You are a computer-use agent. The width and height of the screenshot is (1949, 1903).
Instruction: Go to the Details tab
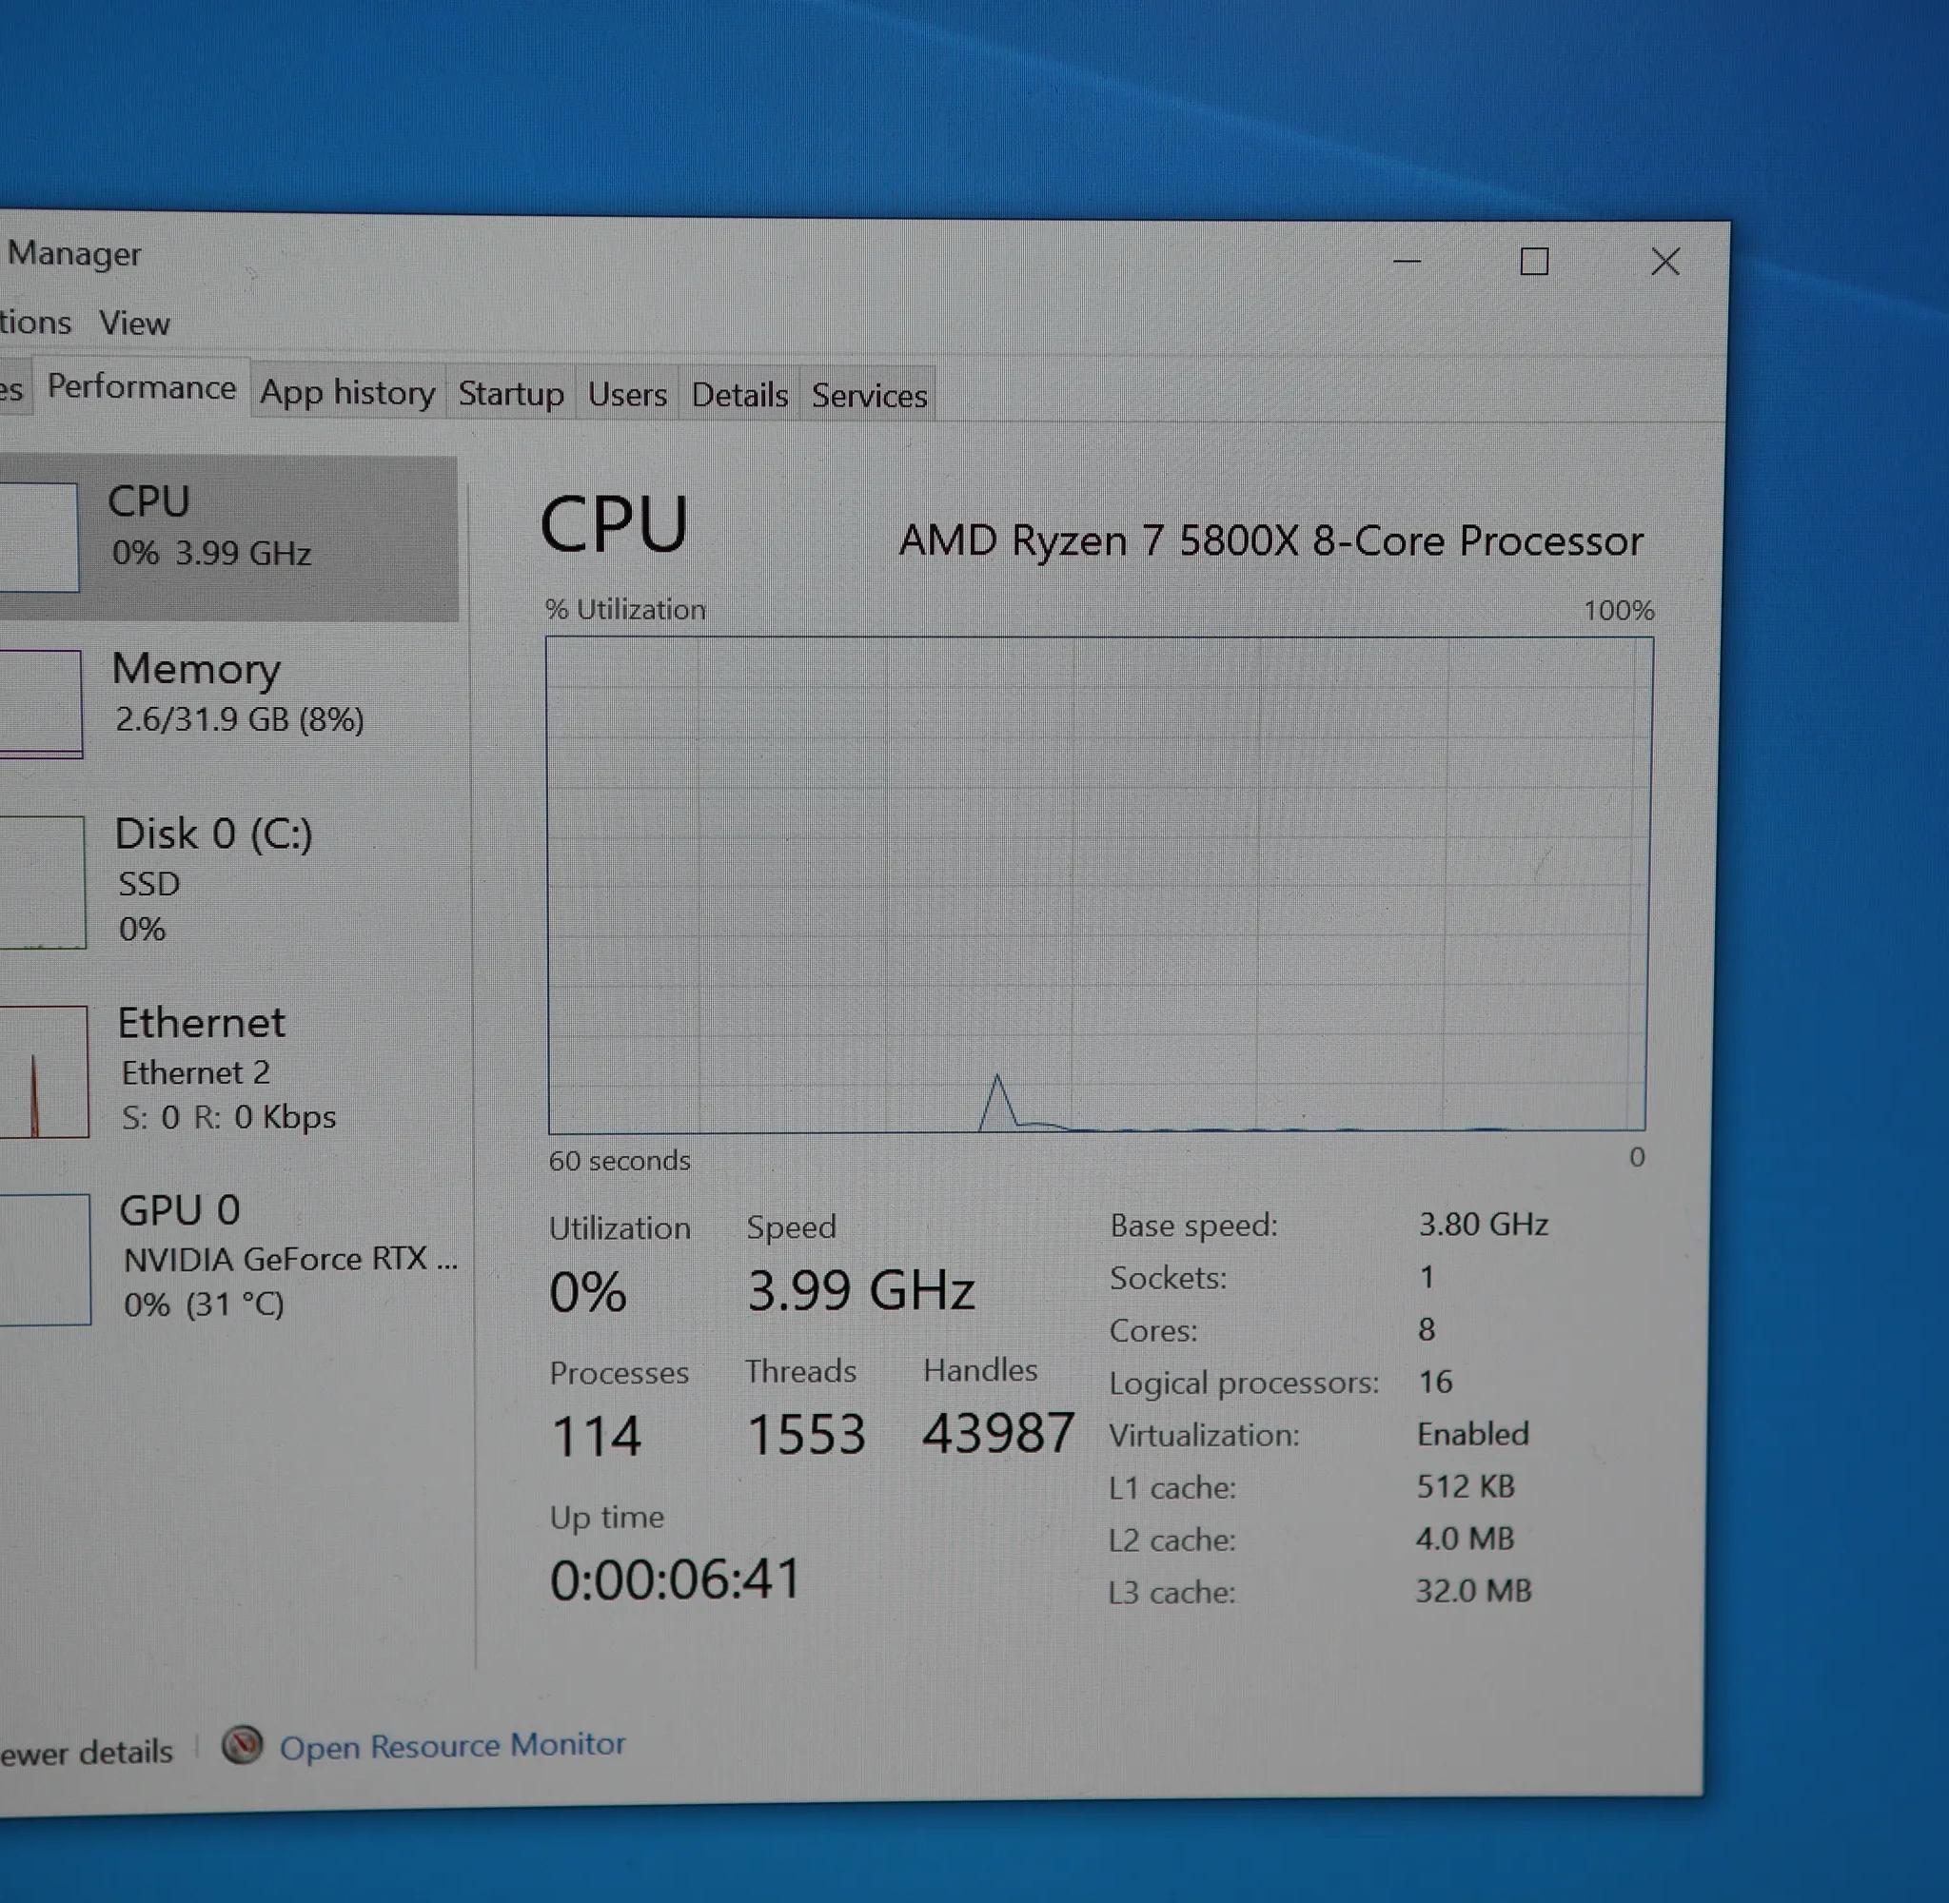(739, 396)
